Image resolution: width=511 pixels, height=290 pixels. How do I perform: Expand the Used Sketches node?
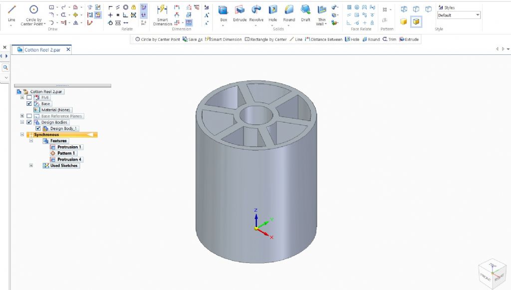click(31, 165)
